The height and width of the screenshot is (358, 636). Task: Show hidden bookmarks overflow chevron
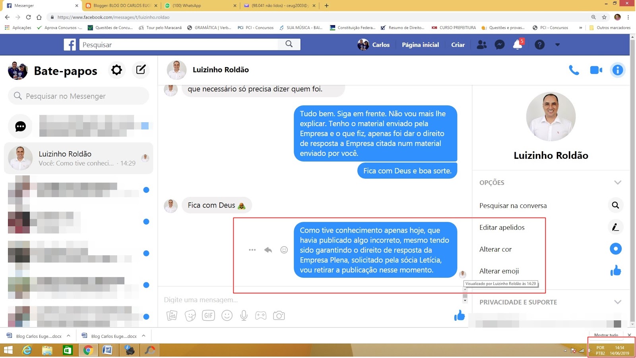tap(580, 28)
